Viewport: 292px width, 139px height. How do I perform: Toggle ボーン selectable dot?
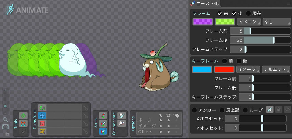click(x=161, y=120)
